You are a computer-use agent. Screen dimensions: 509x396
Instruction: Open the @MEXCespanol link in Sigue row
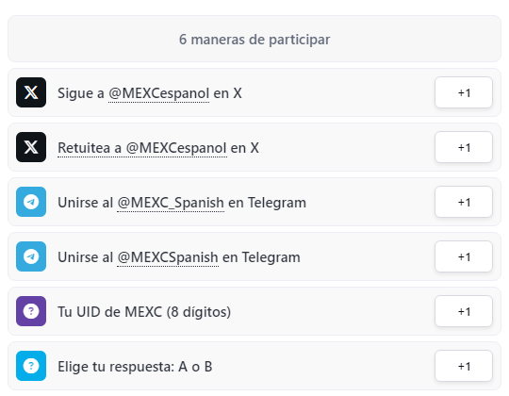point(158,93)
